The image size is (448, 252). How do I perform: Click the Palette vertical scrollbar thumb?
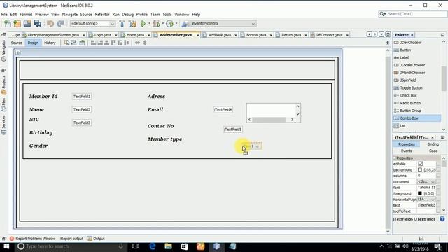tap(443, 78)
